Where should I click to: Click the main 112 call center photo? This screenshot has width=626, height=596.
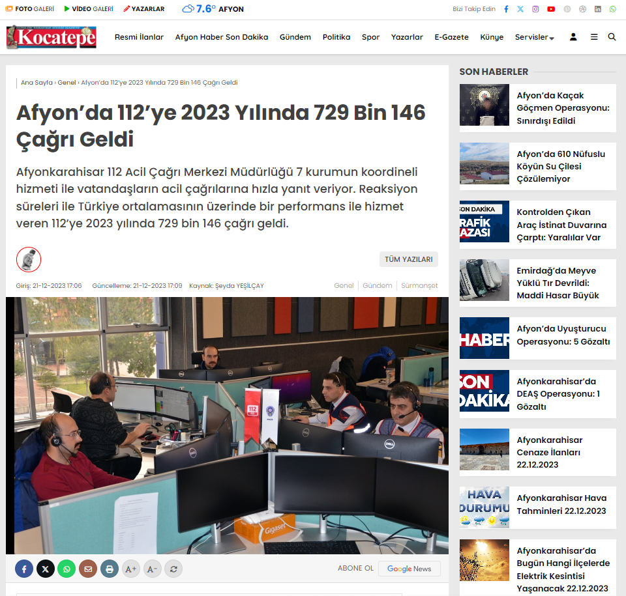[227, 425]
